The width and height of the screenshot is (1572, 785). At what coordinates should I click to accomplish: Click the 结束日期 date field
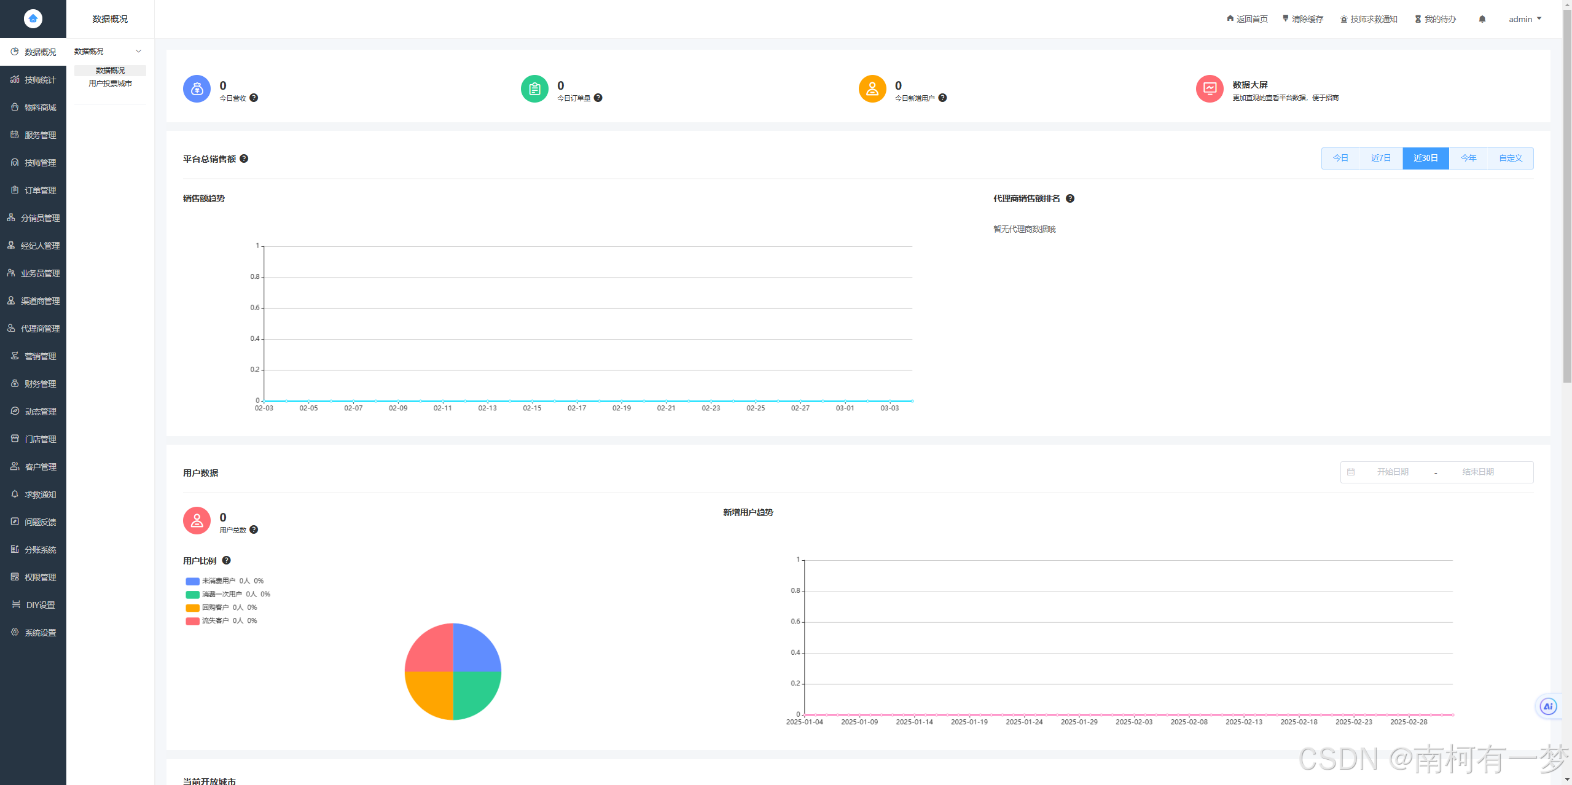[x=1477, y=472]
